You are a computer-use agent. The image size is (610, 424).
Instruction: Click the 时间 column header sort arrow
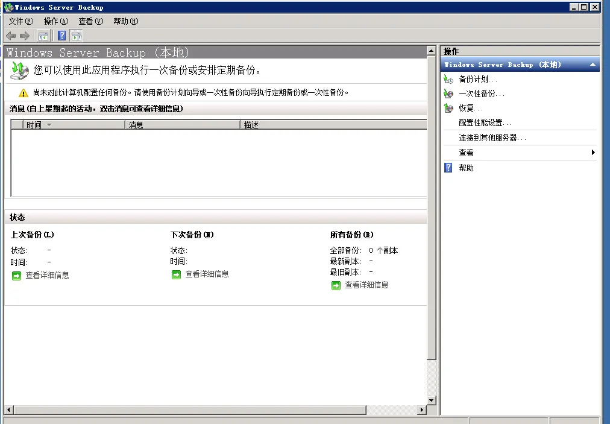click(49, 125)
